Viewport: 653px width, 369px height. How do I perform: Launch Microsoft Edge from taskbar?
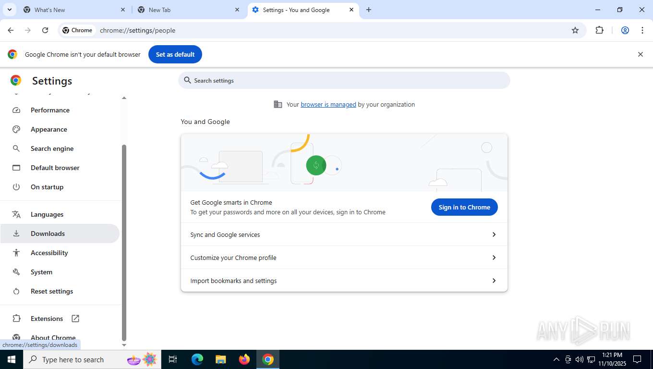click(197, 359)
